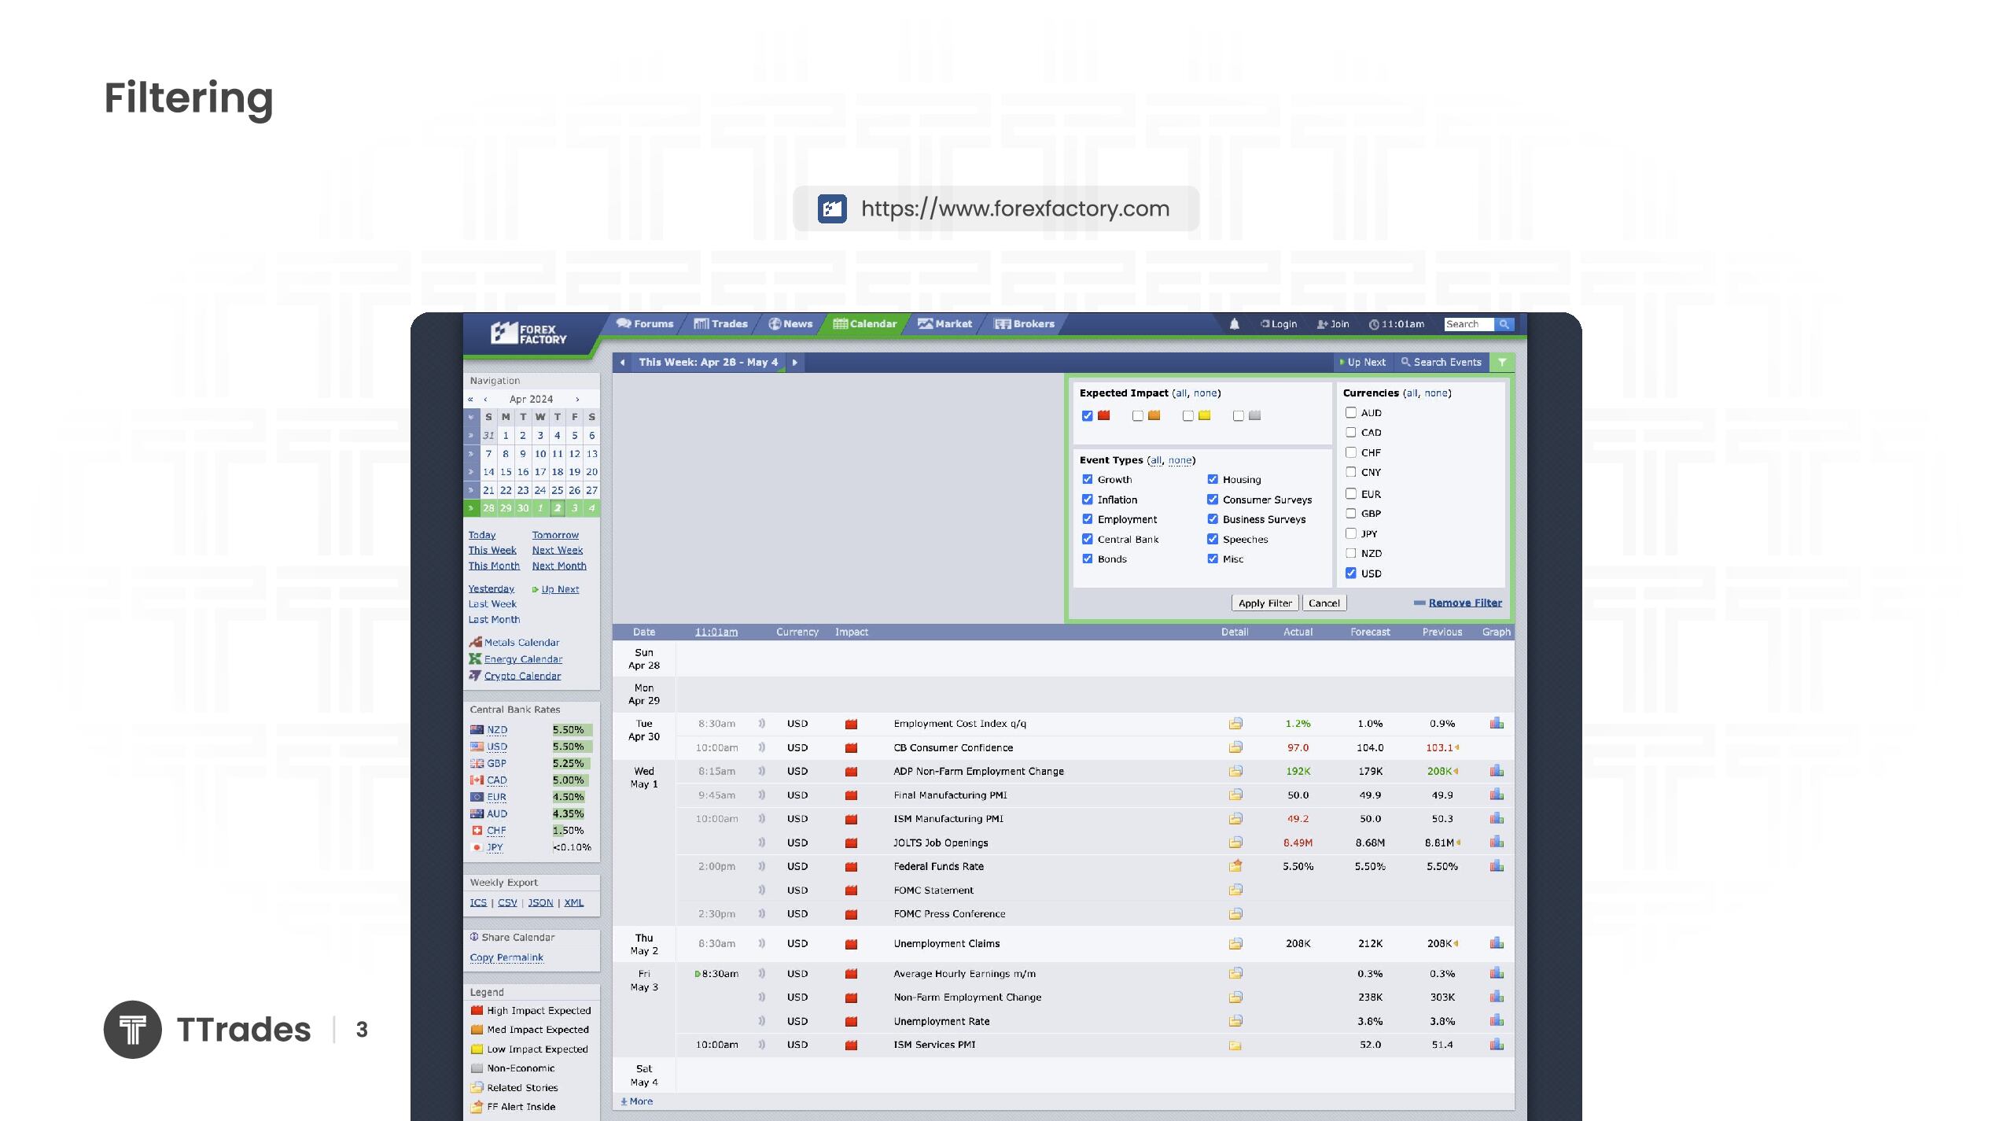The image size is (1992, 1121).
Task: Open the calendar filter funnel icon
Action: pyautogui.click(x=1502, y=363)
